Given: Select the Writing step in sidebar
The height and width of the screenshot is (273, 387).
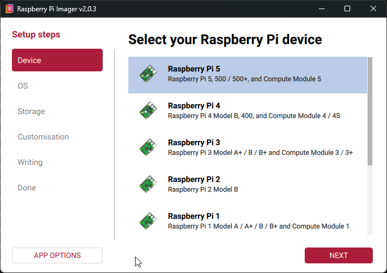Looking at the screenshot, I should click(30, 163).
